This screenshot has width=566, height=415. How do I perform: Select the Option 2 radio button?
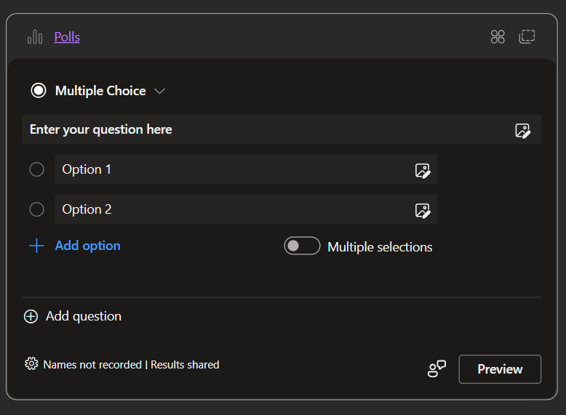pos(37,209)
